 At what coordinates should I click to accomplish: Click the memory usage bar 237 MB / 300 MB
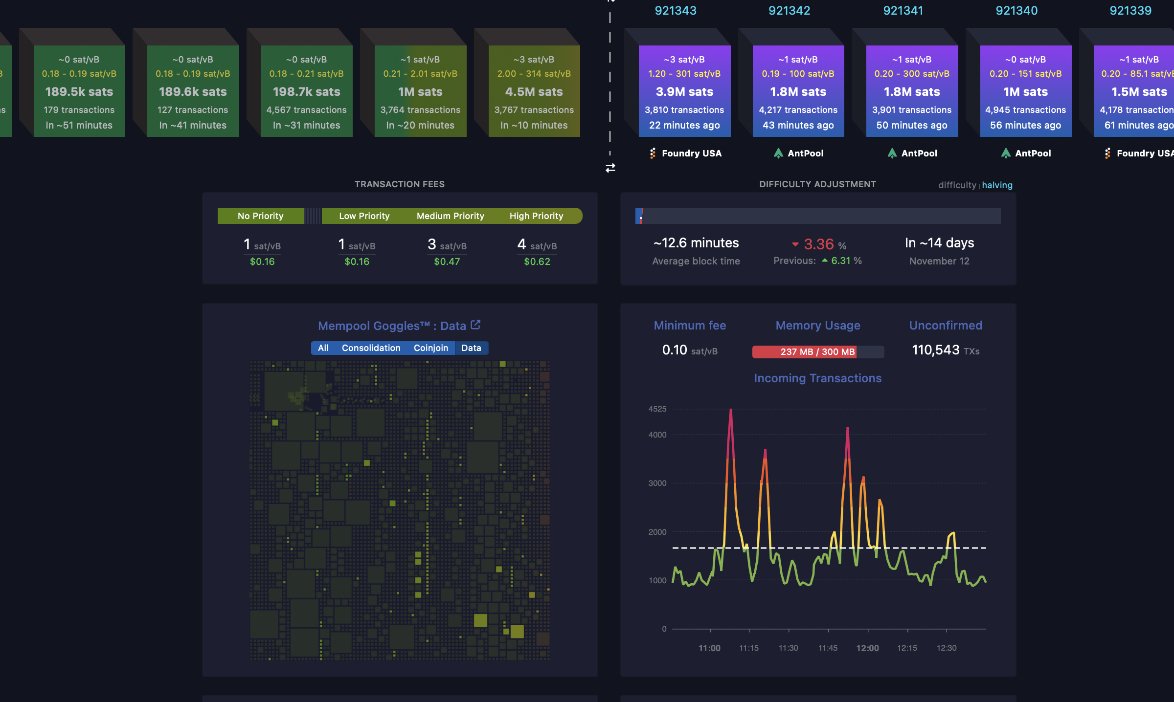(x=817, y=352)
